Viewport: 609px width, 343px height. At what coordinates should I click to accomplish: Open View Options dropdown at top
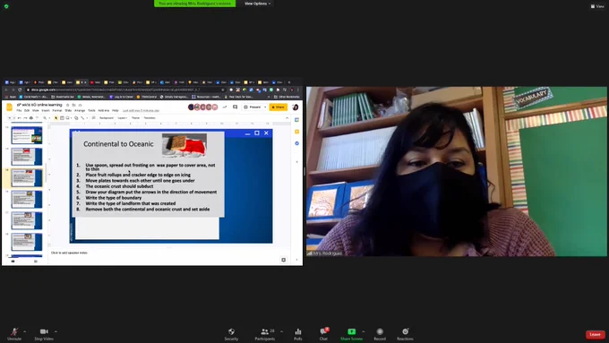pos(257,4)
